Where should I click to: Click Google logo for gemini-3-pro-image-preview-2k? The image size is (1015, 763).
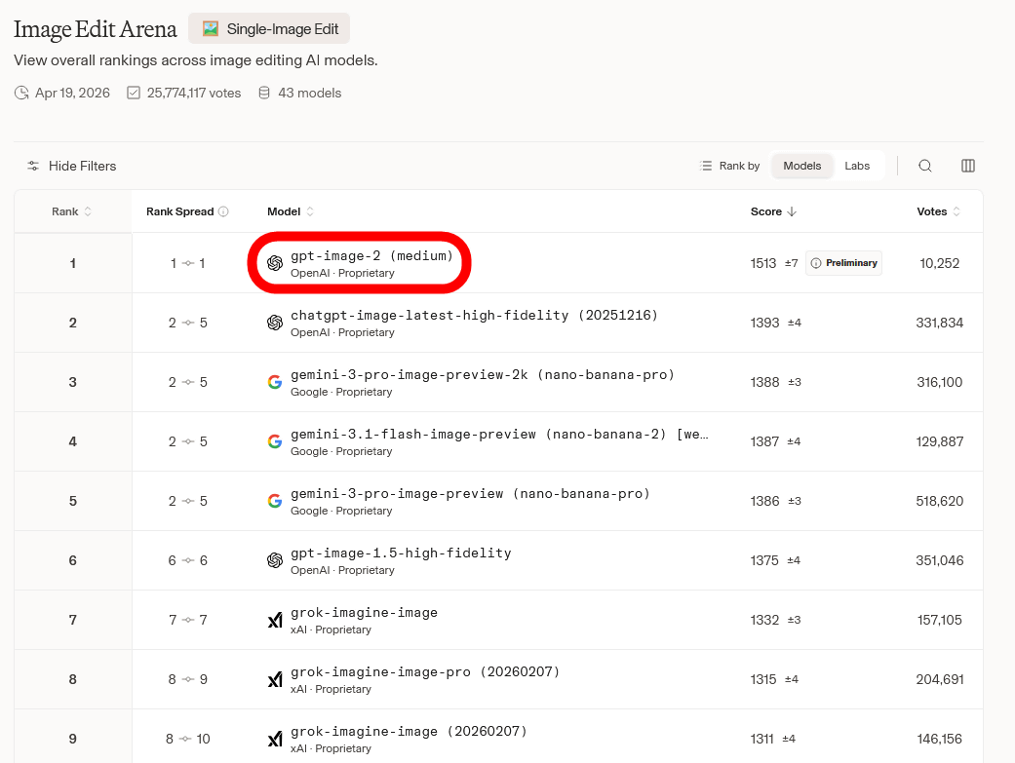(x=275, y=382)
